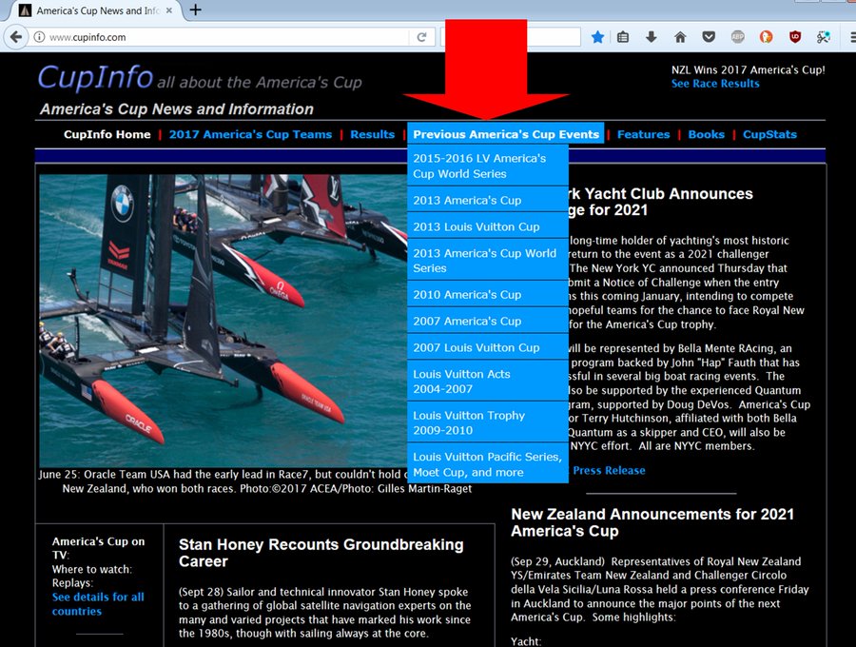Click the orange-and-white extension icon beside ABP
856x647 pixels.
click(x=766, y=37)
